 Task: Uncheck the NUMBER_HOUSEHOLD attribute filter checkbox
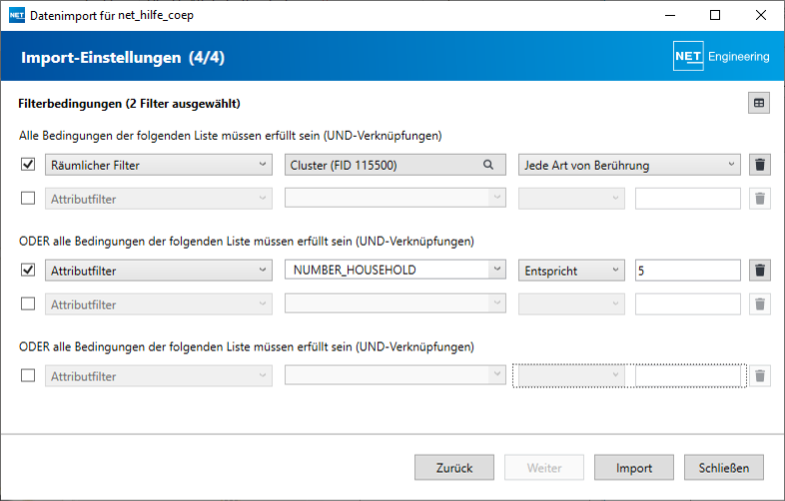(x=28, y=270)
